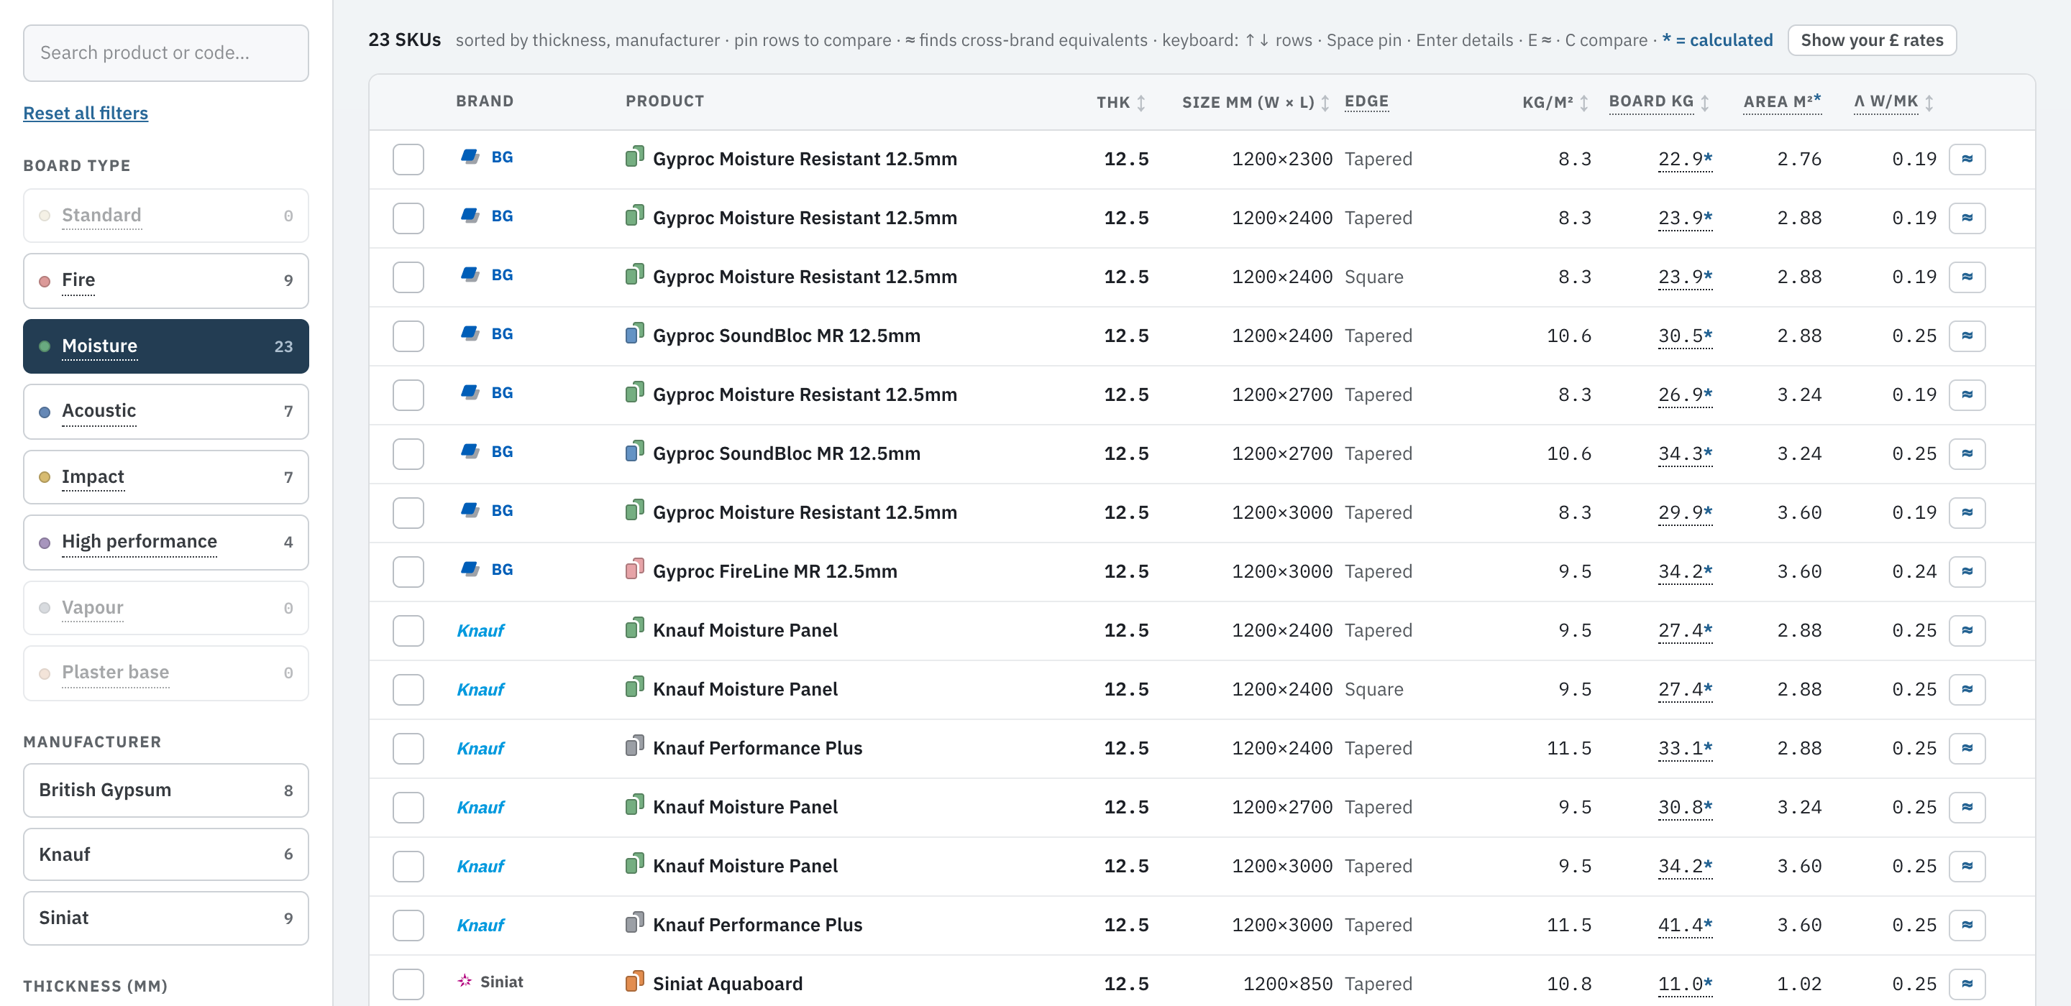Click the calculated board weight 22.9*

click(x=1685, y=159)
